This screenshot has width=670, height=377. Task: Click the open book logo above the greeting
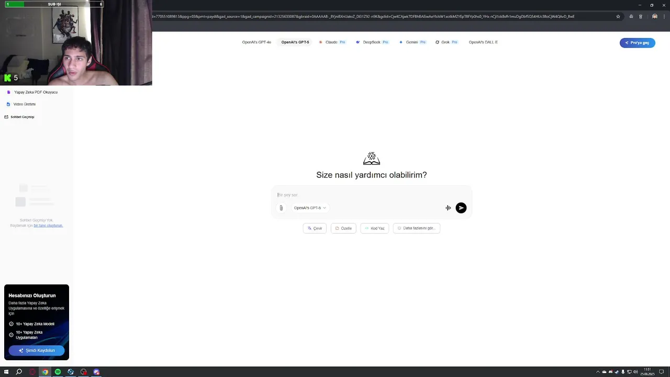[372, 158]
